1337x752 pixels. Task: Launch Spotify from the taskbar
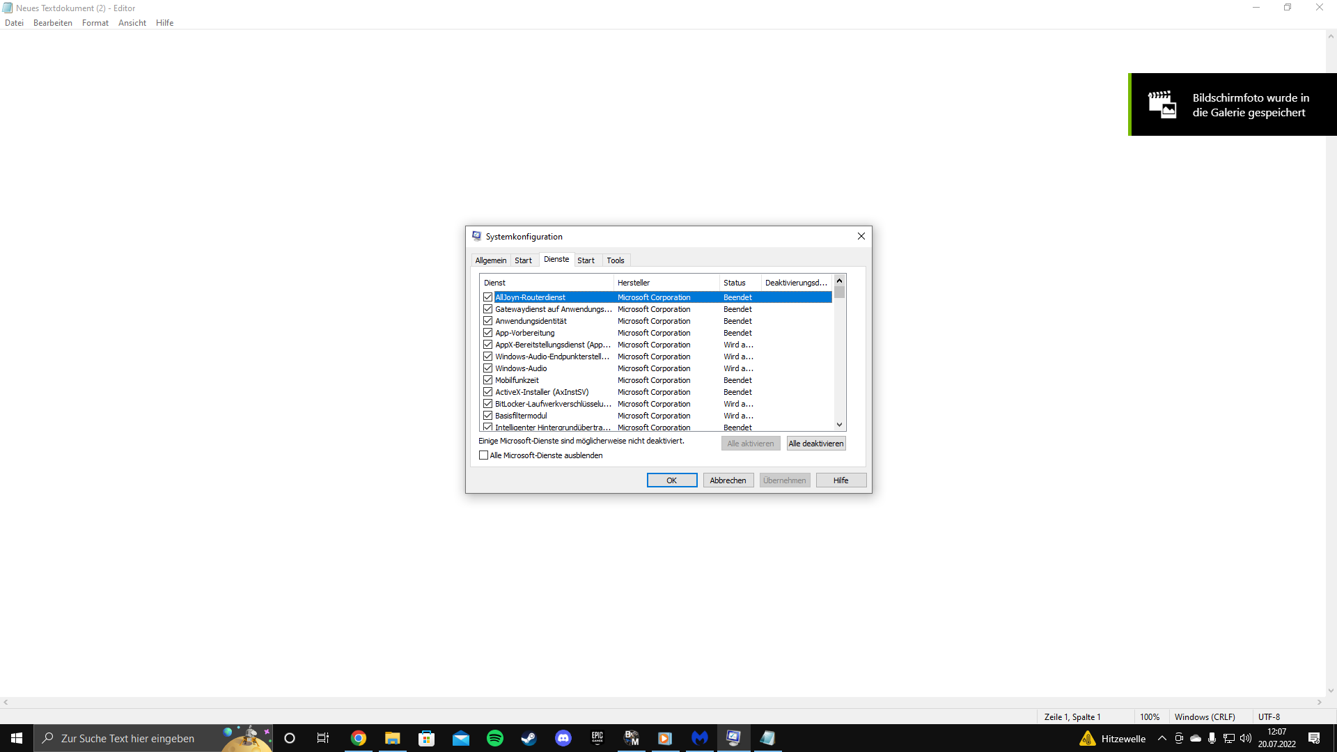tap(495, 738)
